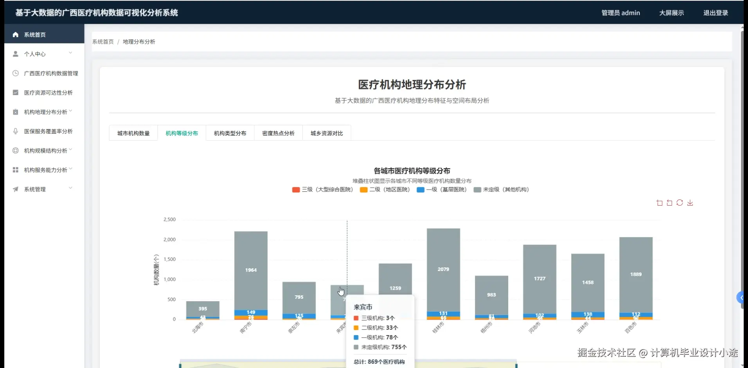Expand the 机构地理分布分析 submenu chevron
The height and width of the screenshot is (368, 748).
point(70,111)
